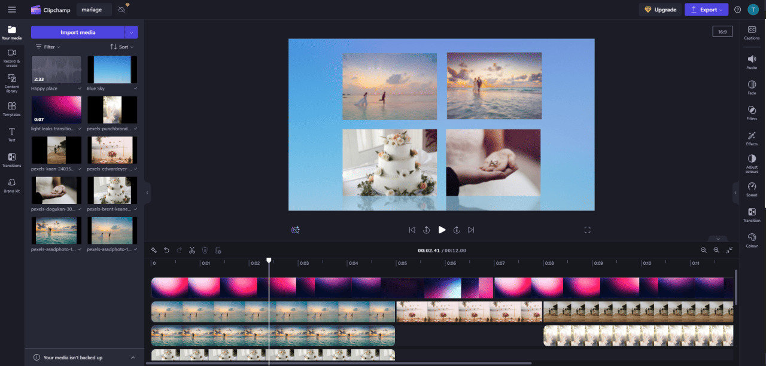Open the Export menu
The width and height of the screenshot is (766, 366).
[706, 10]
